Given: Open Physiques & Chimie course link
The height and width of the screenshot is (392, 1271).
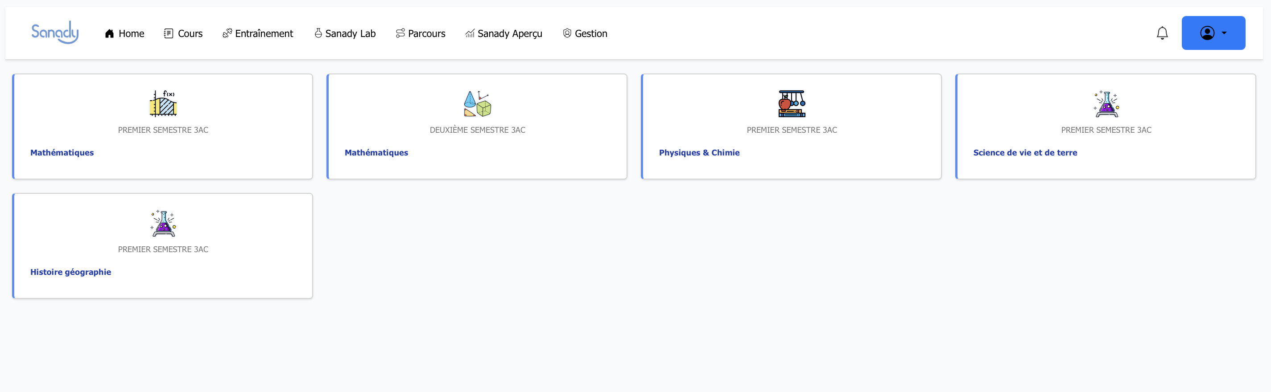Looking at the screenshot, I should [699, 153].
